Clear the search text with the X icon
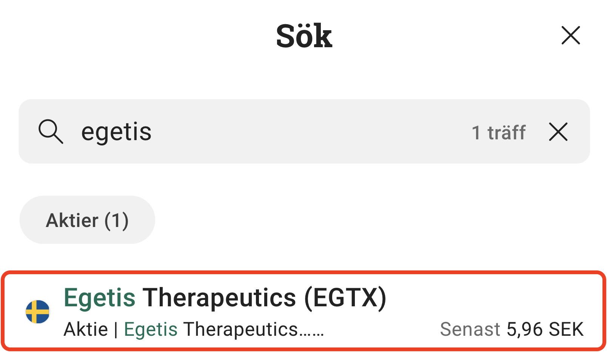Viewport: 607px width, 352px height. click(558, 132)
